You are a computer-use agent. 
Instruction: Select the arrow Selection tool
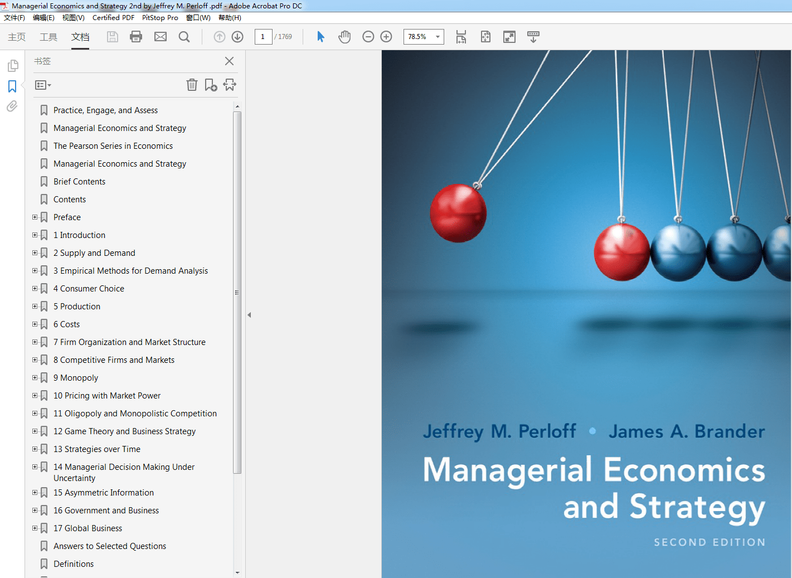(320, 36)
